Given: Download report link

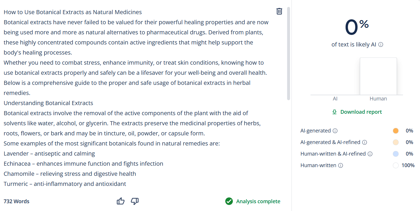Looking at the screenshot, I should click(x=361, y=112).
